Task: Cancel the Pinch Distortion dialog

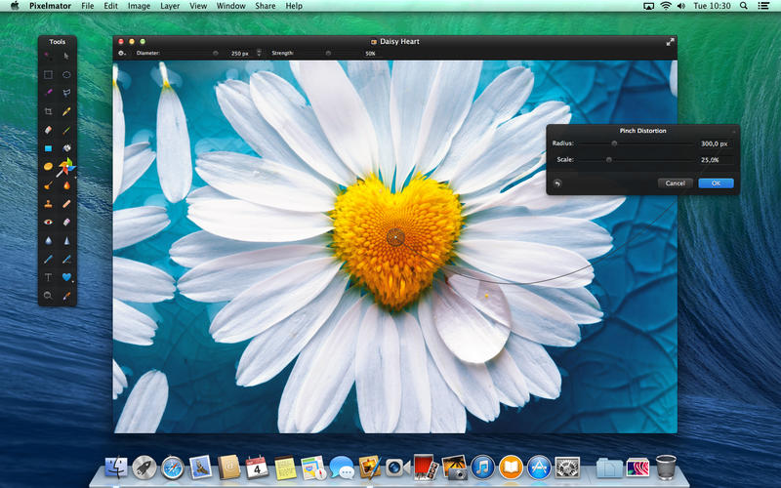Action: [675, 183]
